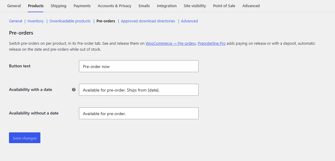335x161 pixels.
Task: Select the Pre-orders subsection
Action: pyautogui.click(x=106, y=21)
